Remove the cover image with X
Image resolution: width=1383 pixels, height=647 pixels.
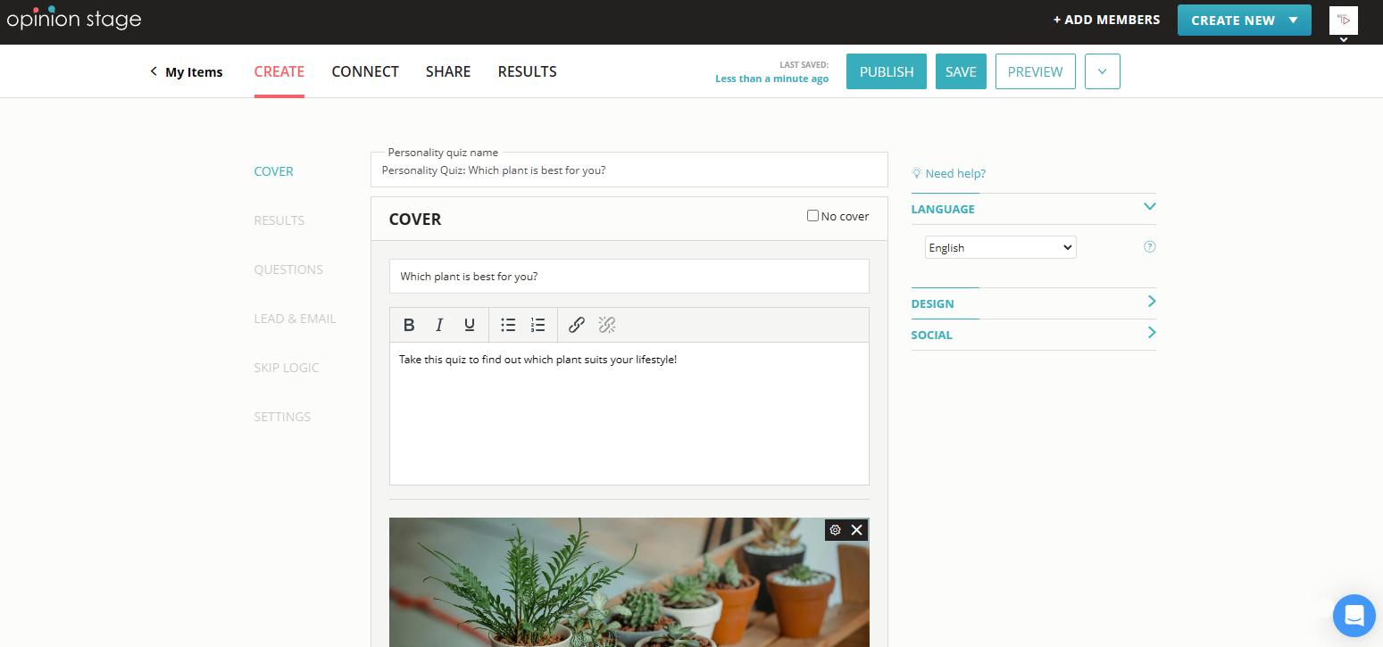tap(857, 530)
